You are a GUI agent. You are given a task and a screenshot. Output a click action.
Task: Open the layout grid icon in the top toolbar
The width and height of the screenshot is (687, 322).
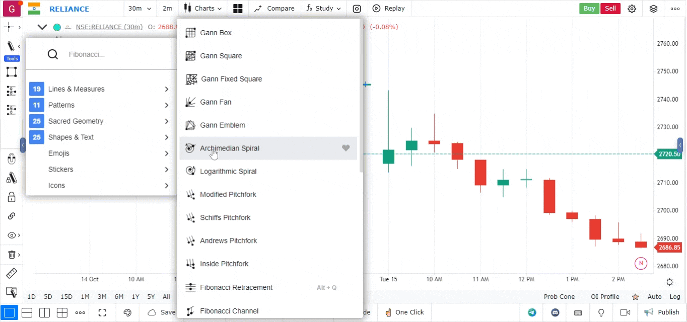click(x=238, y=9)
